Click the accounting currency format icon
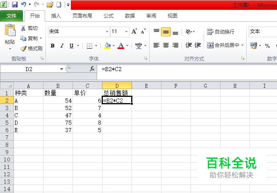277x193 pixels. point(254,46)
